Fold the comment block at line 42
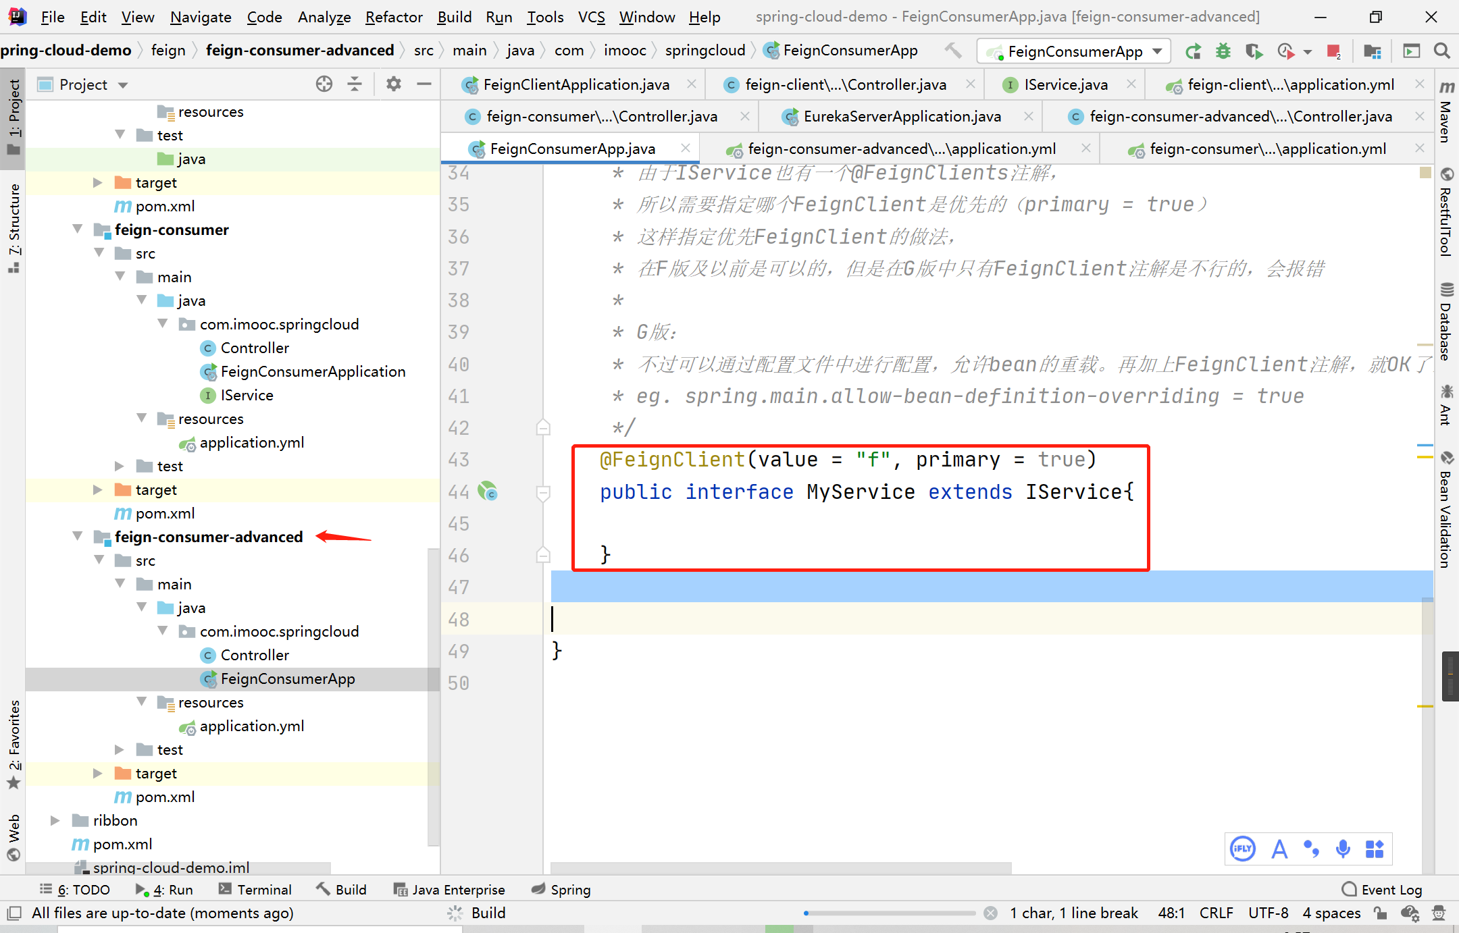 pos(543,427)
